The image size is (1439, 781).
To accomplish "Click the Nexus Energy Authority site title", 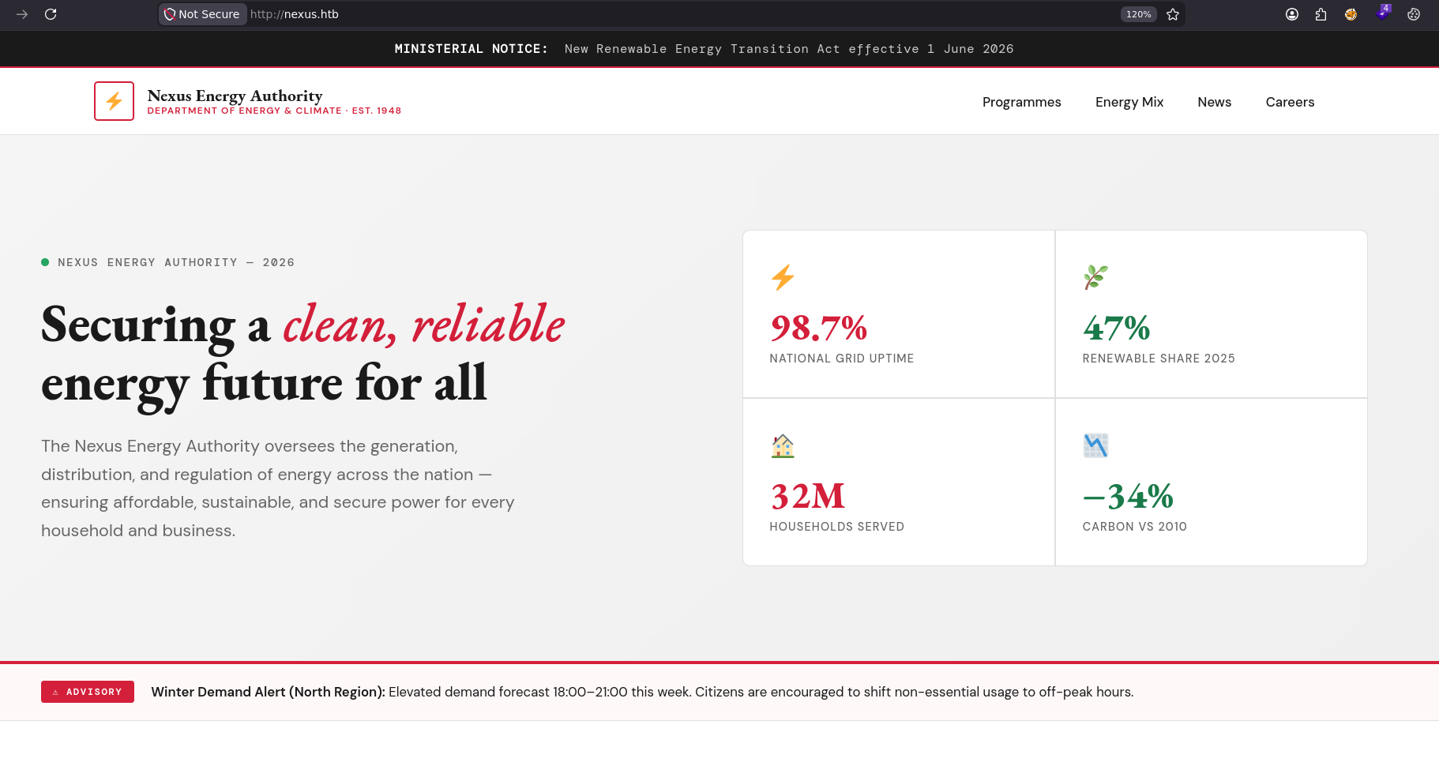I will pos(235,96).
